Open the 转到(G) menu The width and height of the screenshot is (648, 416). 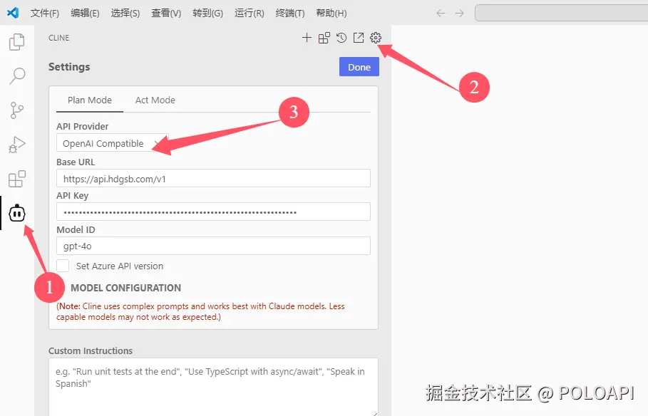pos(208,14)
